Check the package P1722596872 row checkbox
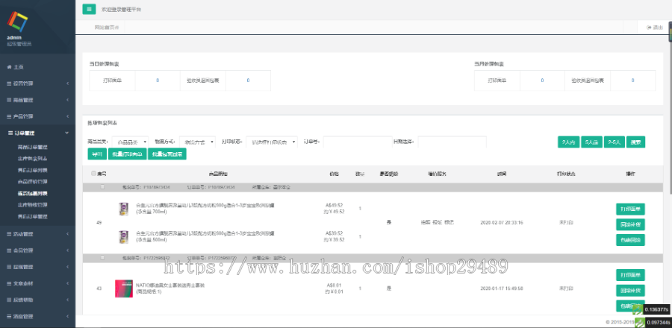Viewport: 672px width, 328px height. pos(102,258)
